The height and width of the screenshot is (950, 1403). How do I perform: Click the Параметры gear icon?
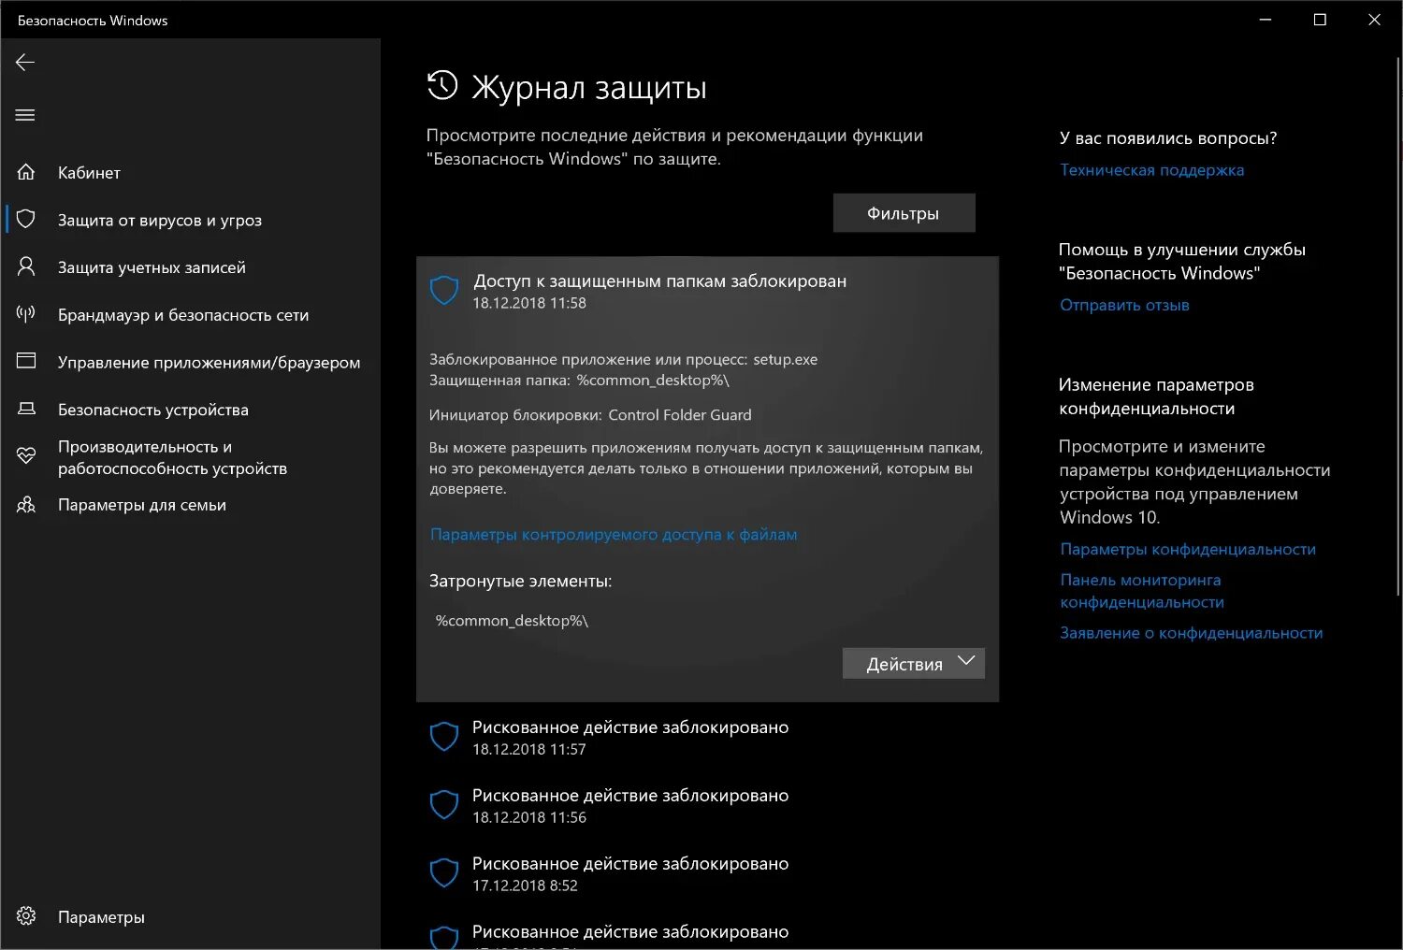26,916
